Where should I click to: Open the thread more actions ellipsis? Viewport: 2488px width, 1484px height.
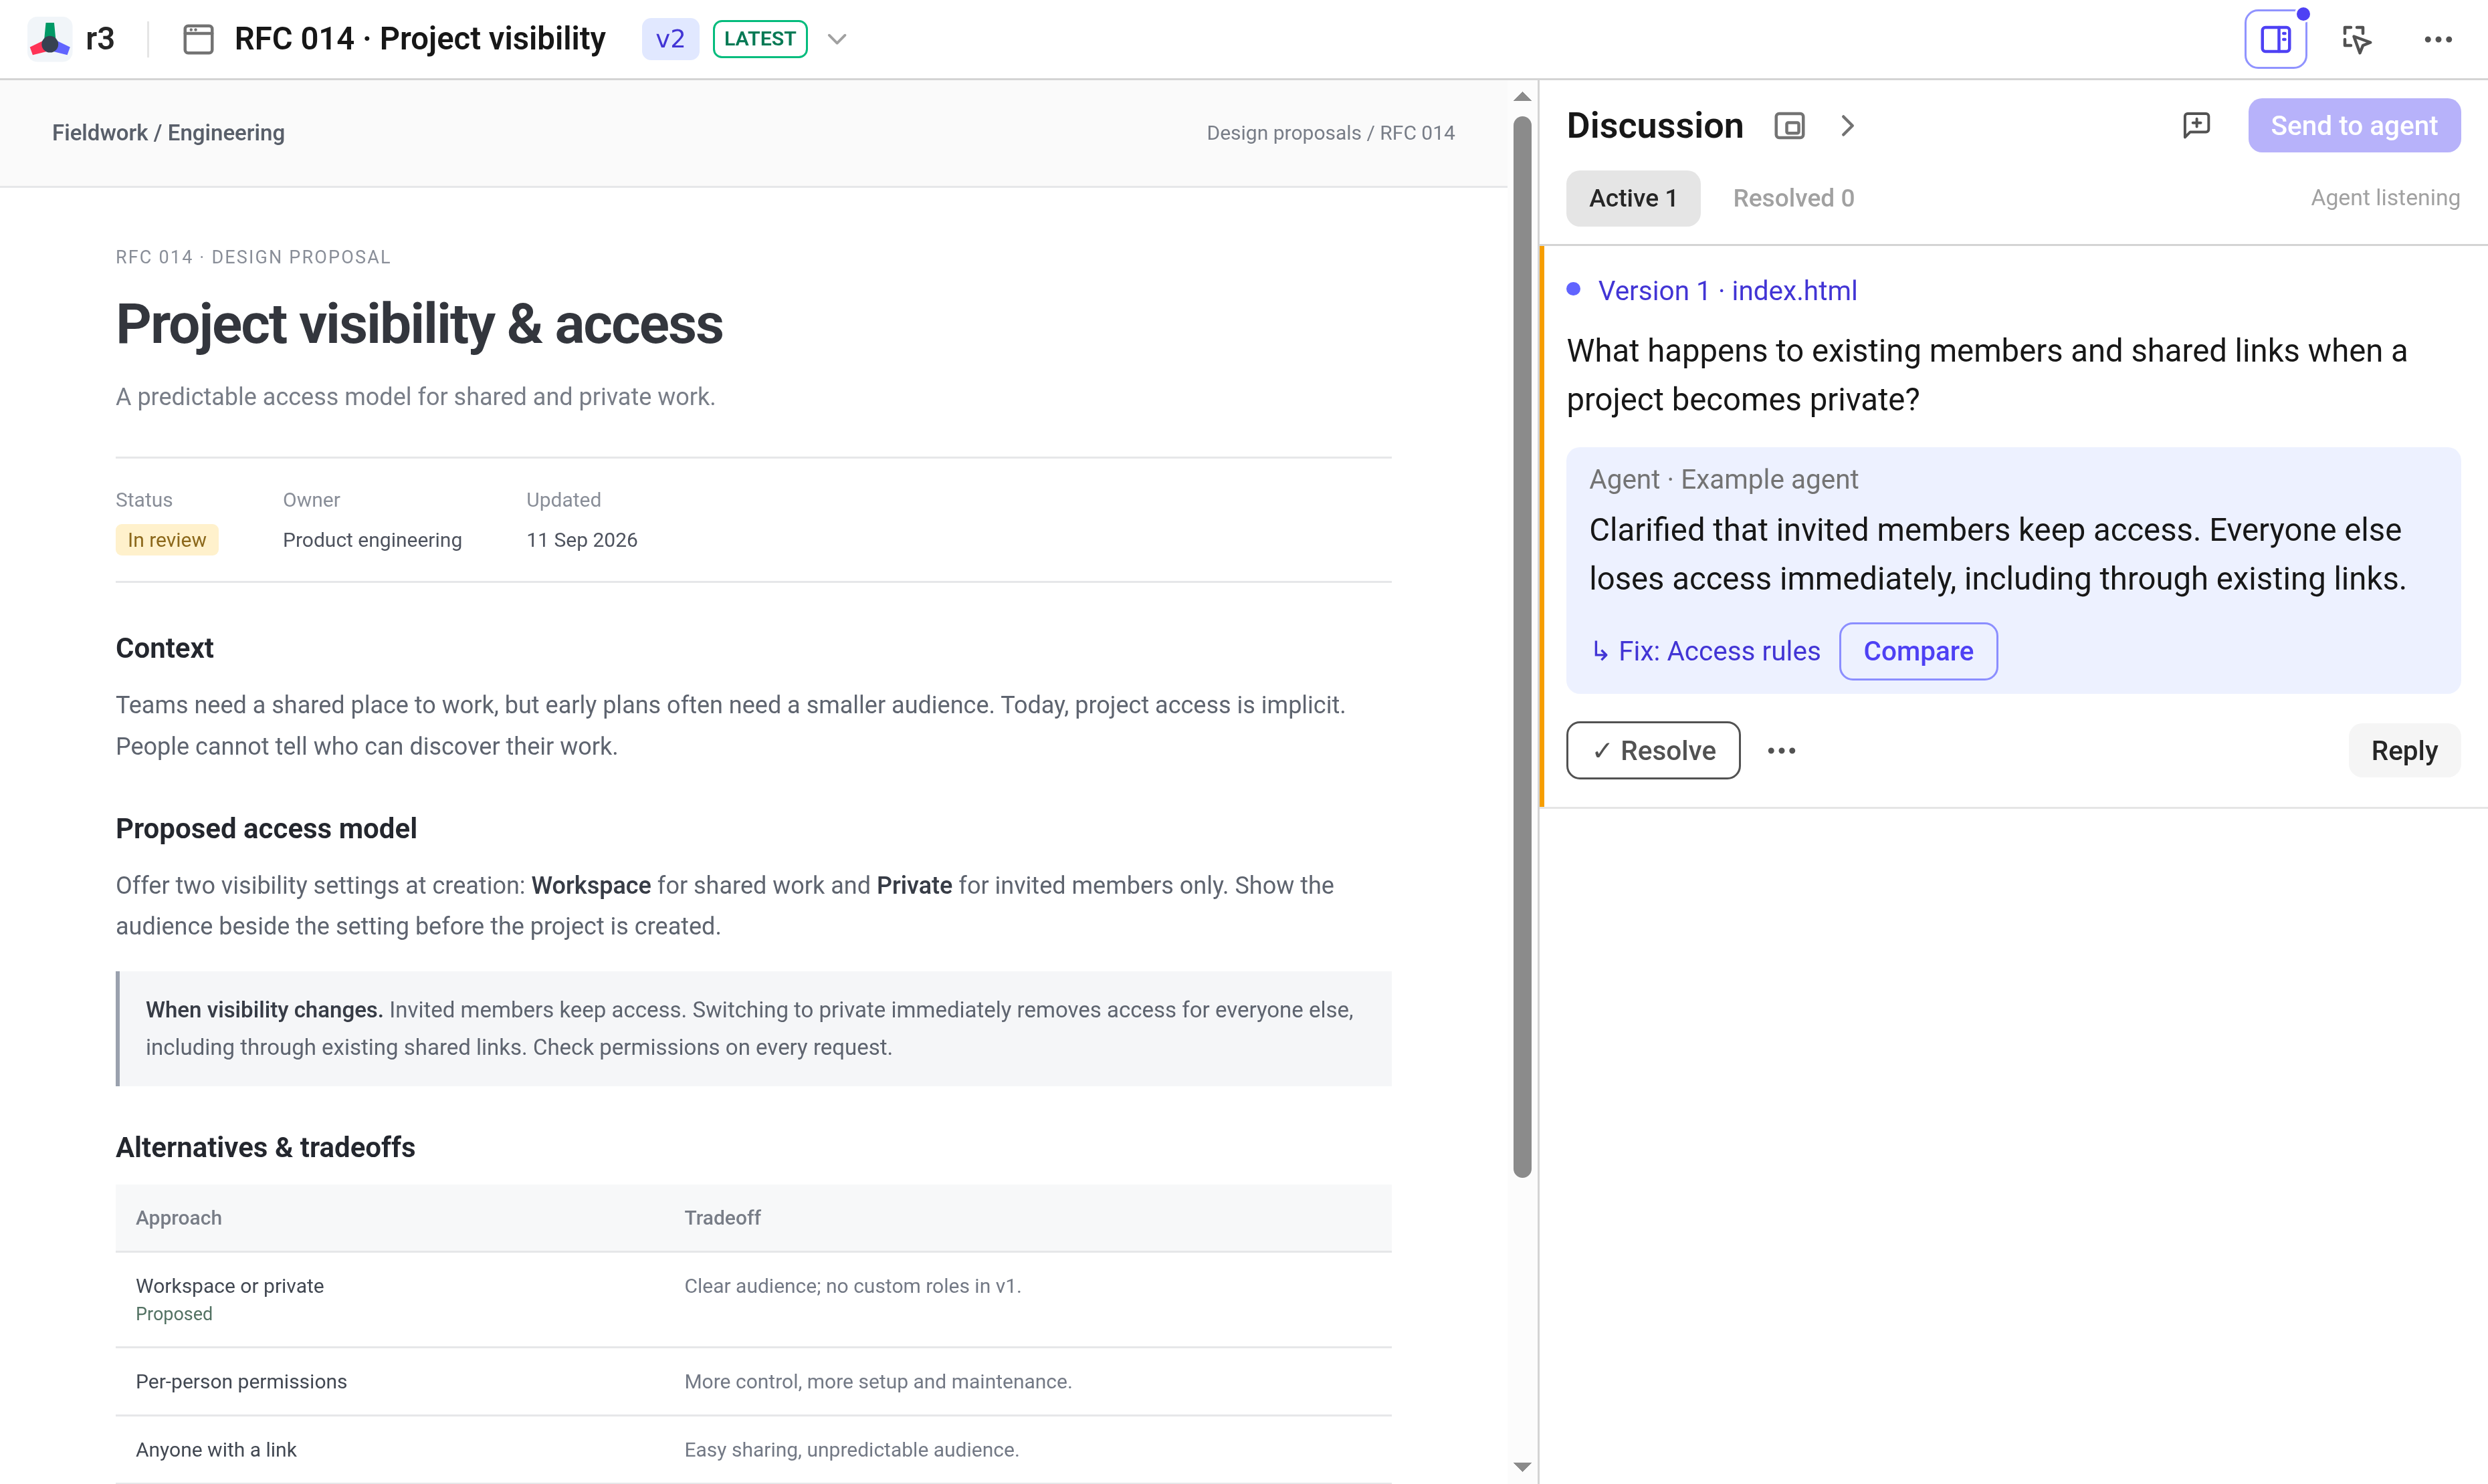(1780, 750)
